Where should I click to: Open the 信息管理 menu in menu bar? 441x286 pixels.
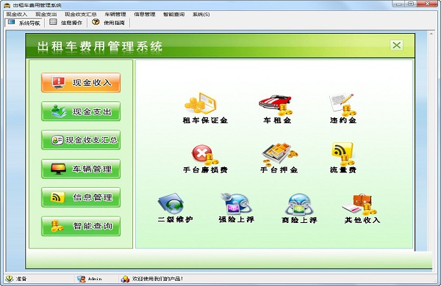coord(145,15)
